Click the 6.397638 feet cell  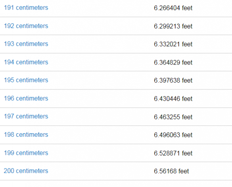[173, 80]
